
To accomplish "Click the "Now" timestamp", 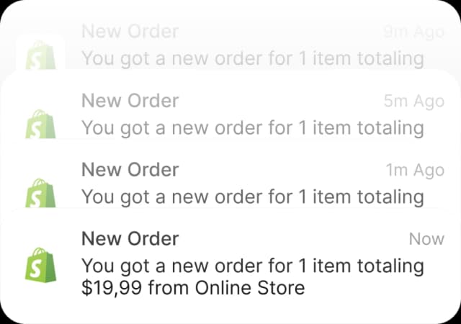I will point(426,239).
